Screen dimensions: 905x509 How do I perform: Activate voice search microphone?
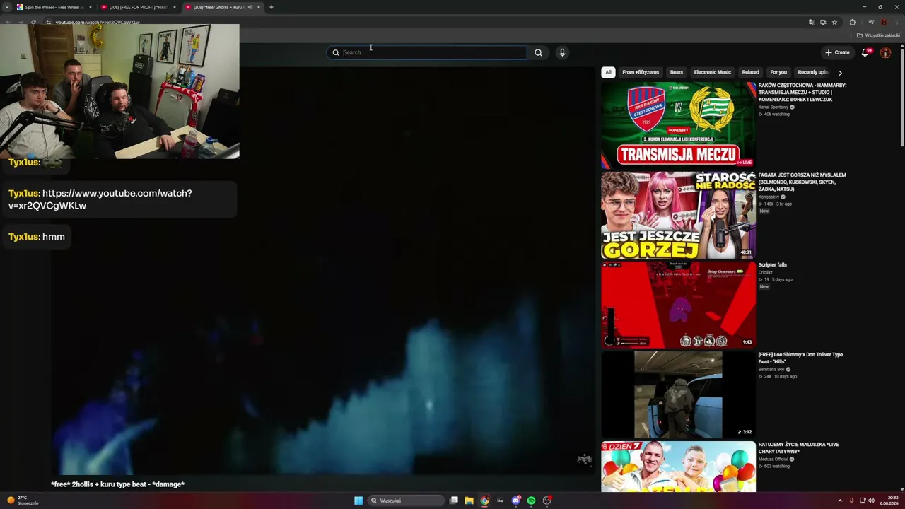pos(562,52)
